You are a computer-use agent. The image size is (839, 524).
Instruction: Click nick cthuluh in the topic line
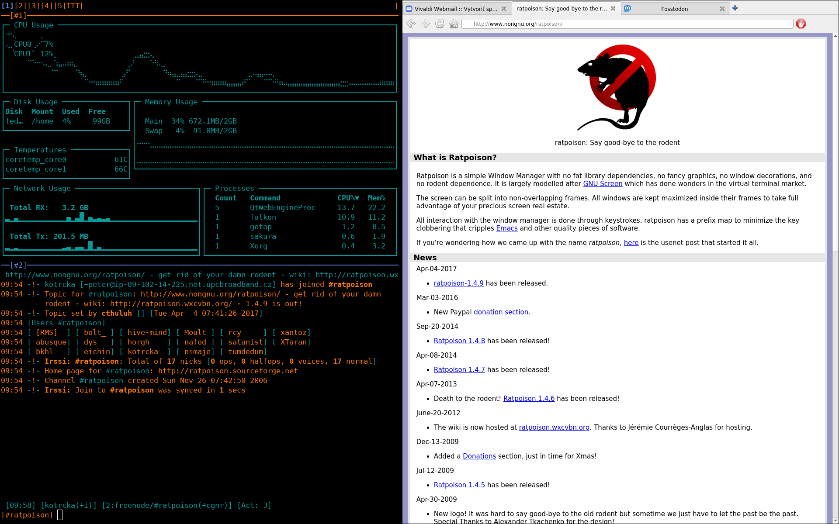(x=117, y=314)
